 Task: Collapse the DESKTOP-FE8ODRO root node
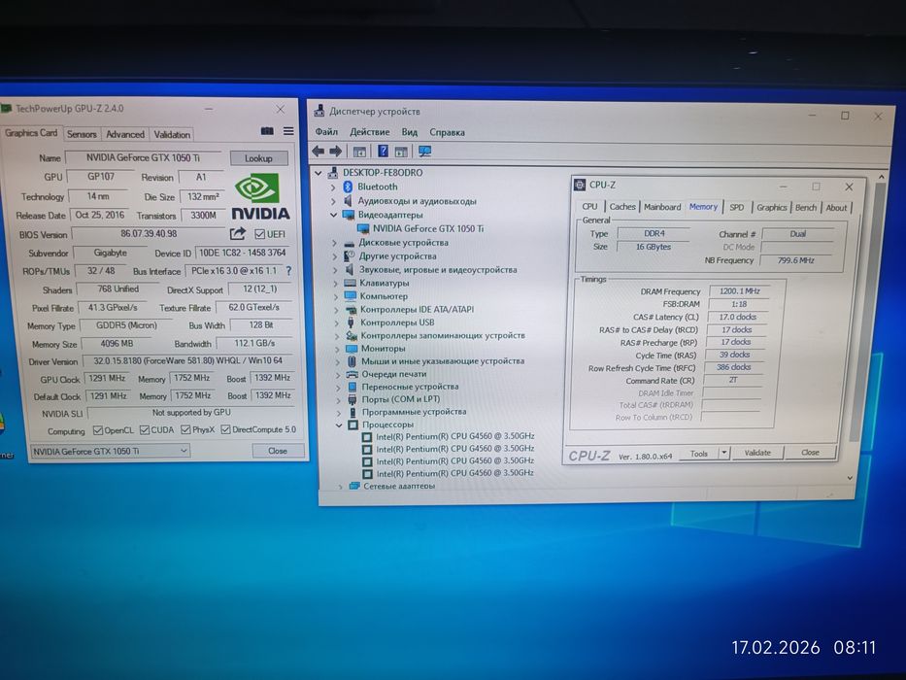(x=318, y=172)
